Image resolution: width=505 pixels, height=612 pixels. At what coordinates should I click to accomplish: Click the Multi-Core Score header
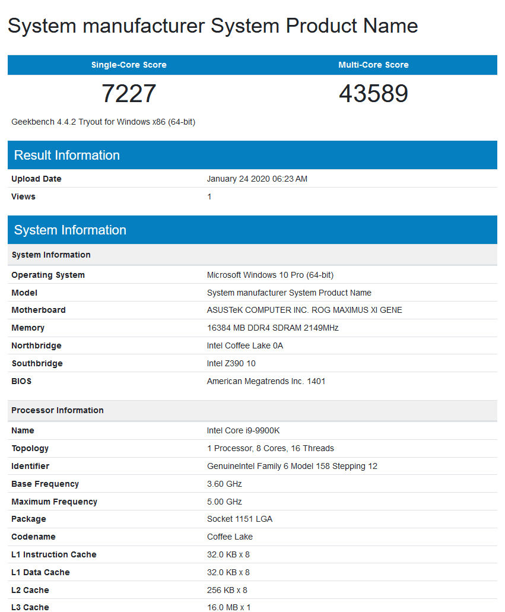(x=373, y=65)
